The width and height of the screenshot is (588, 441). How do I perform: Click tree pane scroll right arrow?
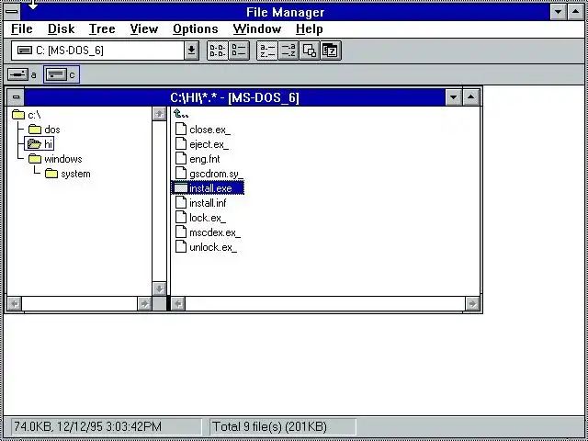tap(144, 303)
